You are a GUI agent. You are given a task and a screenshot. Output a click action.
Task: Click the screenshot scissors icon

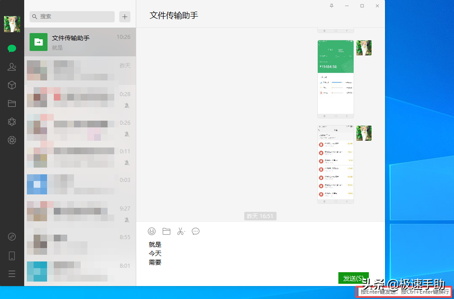coord(181,231)
